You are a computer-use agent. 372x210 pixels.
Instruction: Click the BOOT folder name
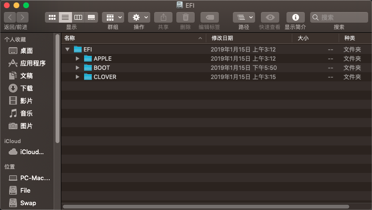[101, 68]
